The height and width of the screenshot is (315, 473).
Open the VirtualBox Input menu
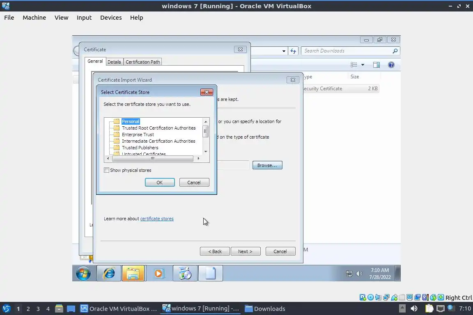tap(84, 18)
